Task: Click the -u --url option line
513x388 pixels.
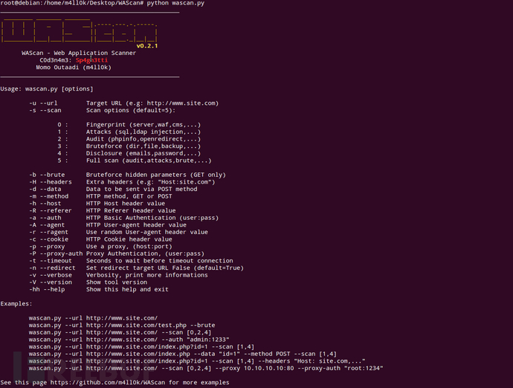Action: [123, 103]
